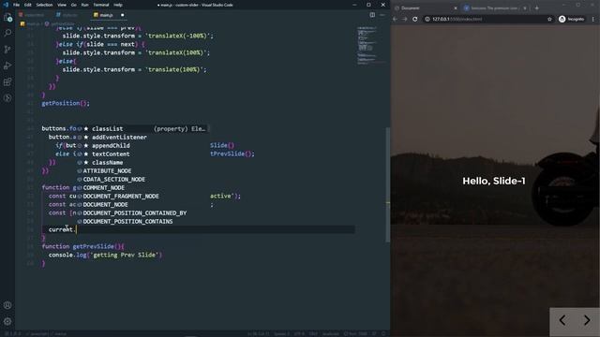The width and height of the screenshot is (600, 337).
Task: Open the Search view in the activity bar
Action: [7, 33]
